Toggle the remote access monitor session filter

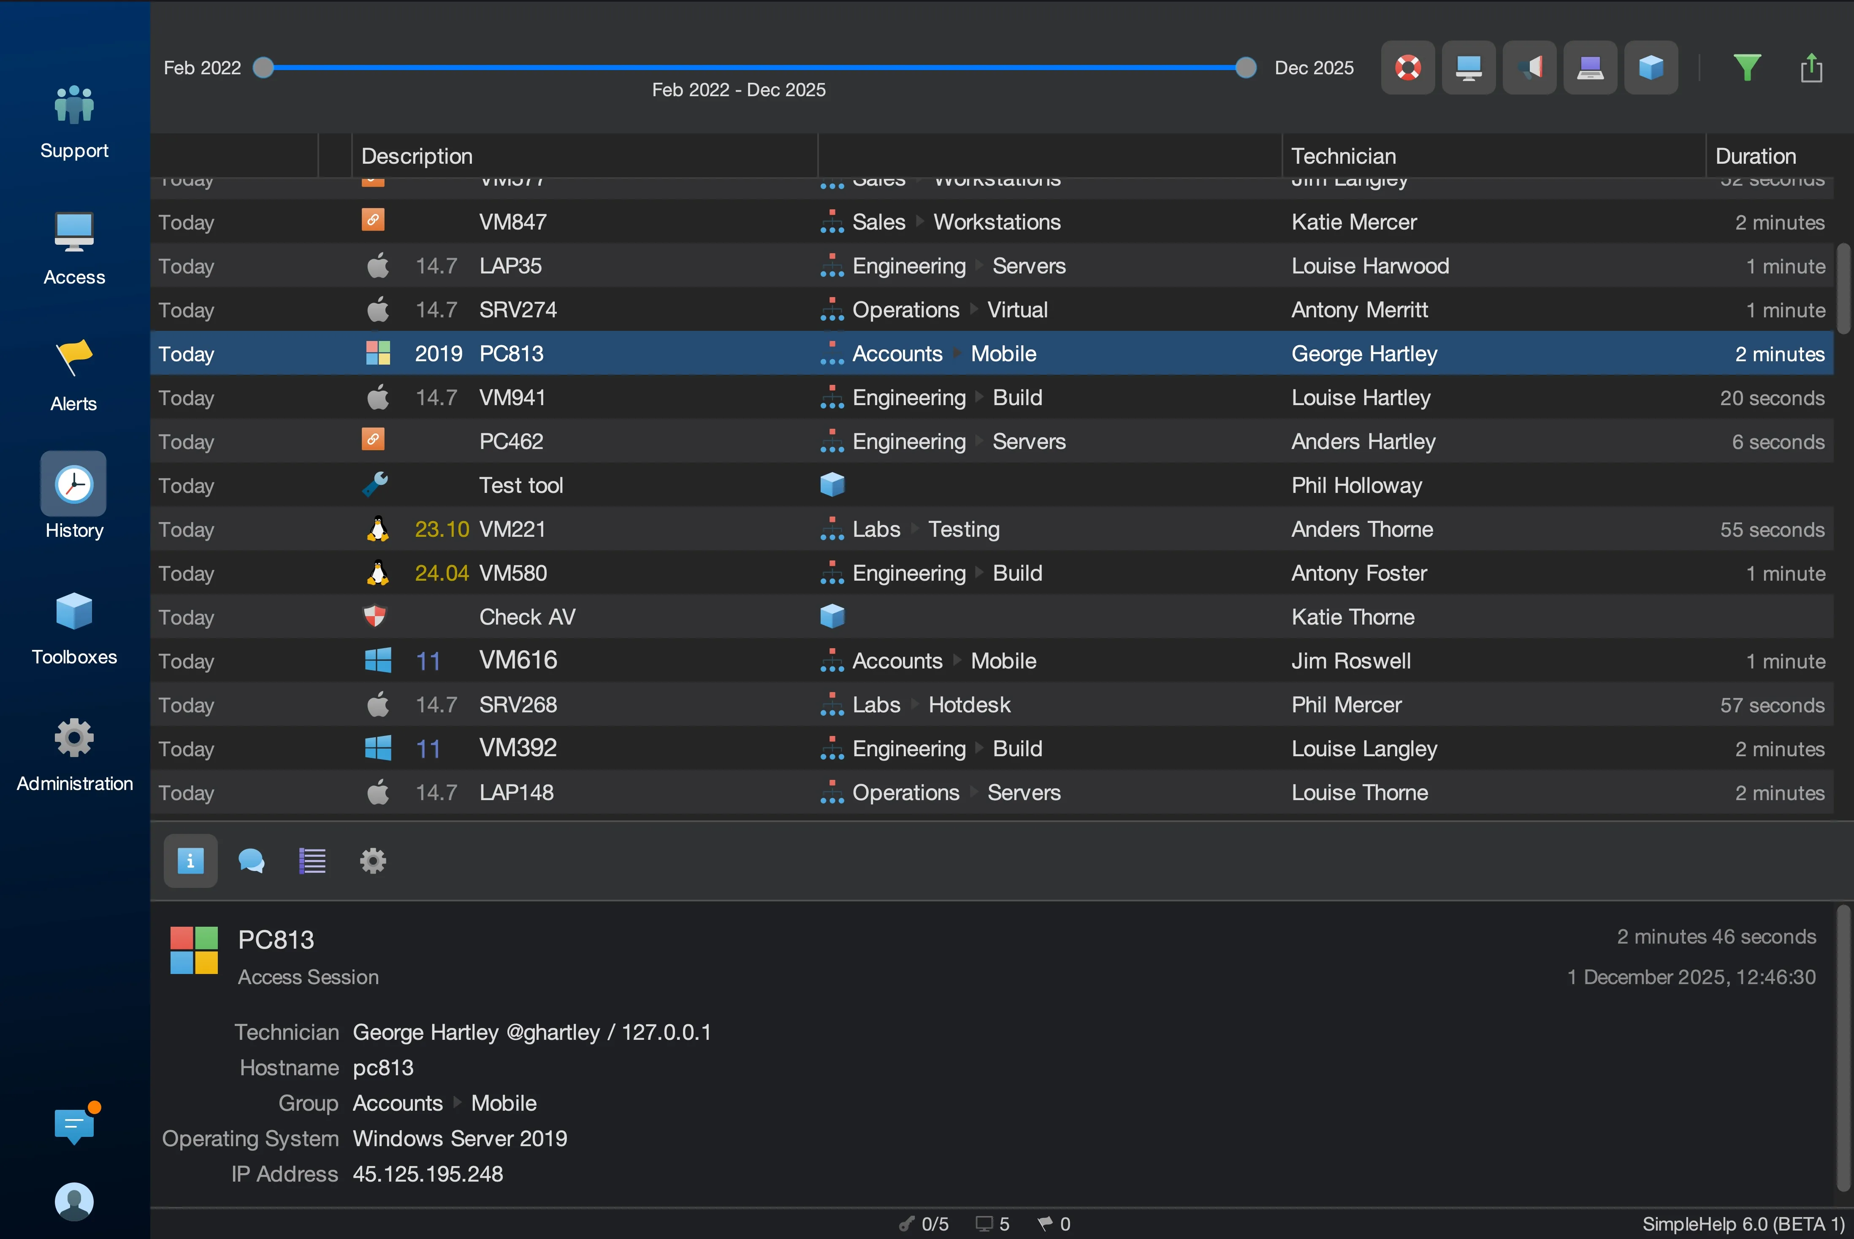(x=1468, y=67)
